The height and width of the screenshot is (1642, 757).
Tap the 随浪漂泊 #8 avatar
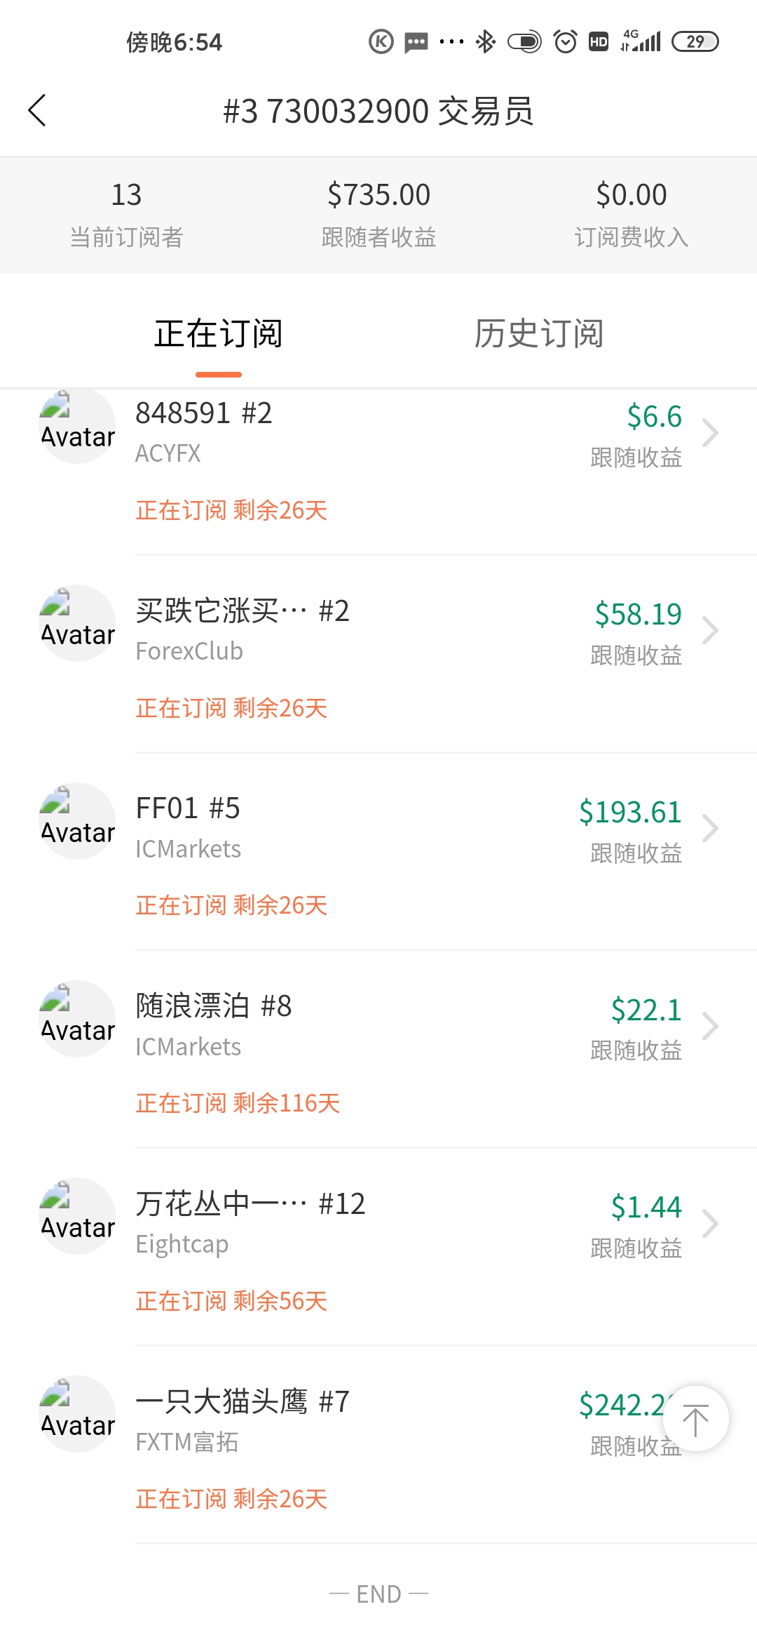(x=77, y=1018)
